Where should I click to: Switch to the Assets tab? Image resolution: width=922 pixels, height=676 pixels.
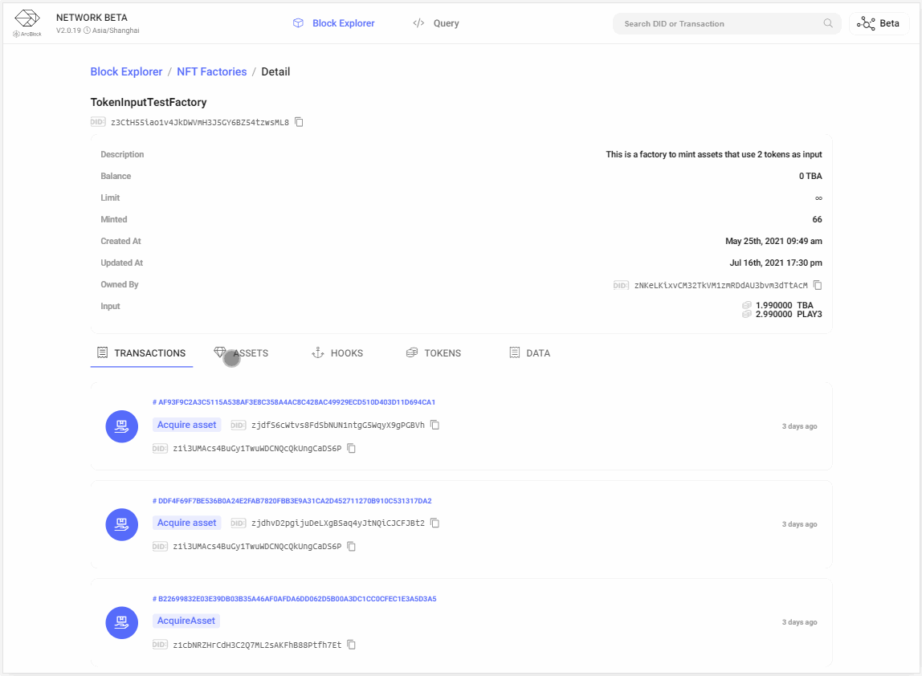point(242,353)
